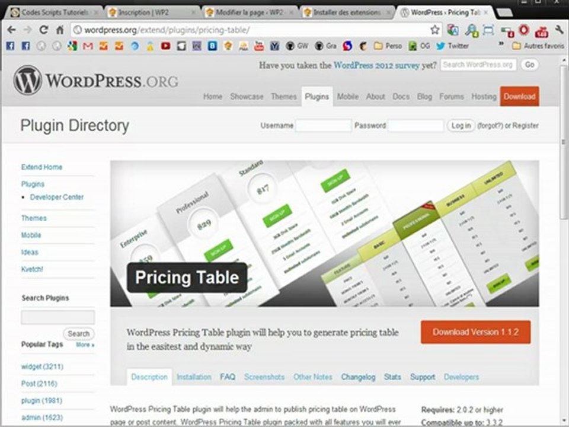Open About in the top navigation
The width and height of the screenshot is (569, 427).
[375, 97]
